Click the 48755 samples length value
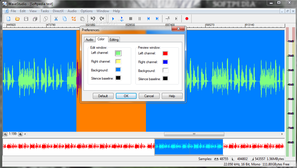The height and width of the screenshot is (168, 297). click(224, 159)
